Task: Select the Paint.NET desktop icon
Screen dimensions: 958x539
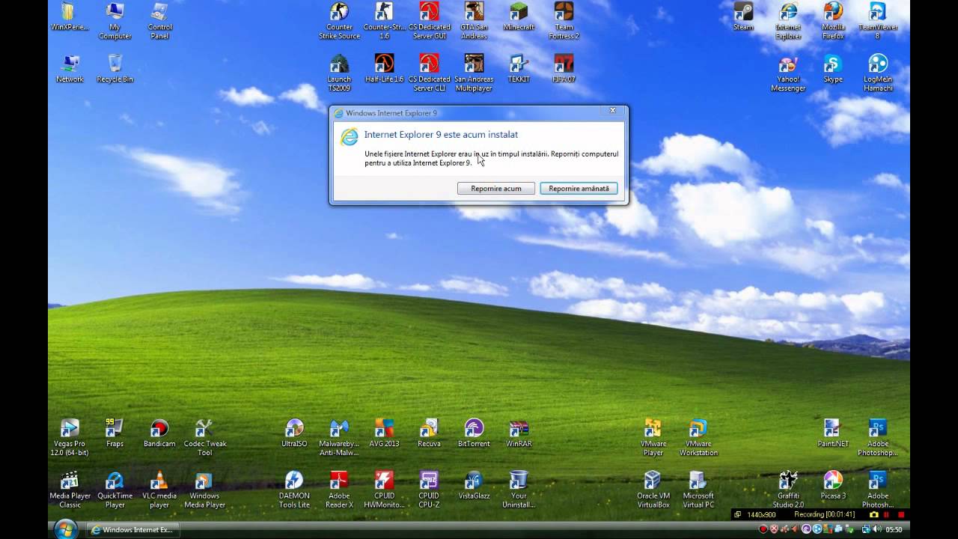Action: [x=833, y=433]
